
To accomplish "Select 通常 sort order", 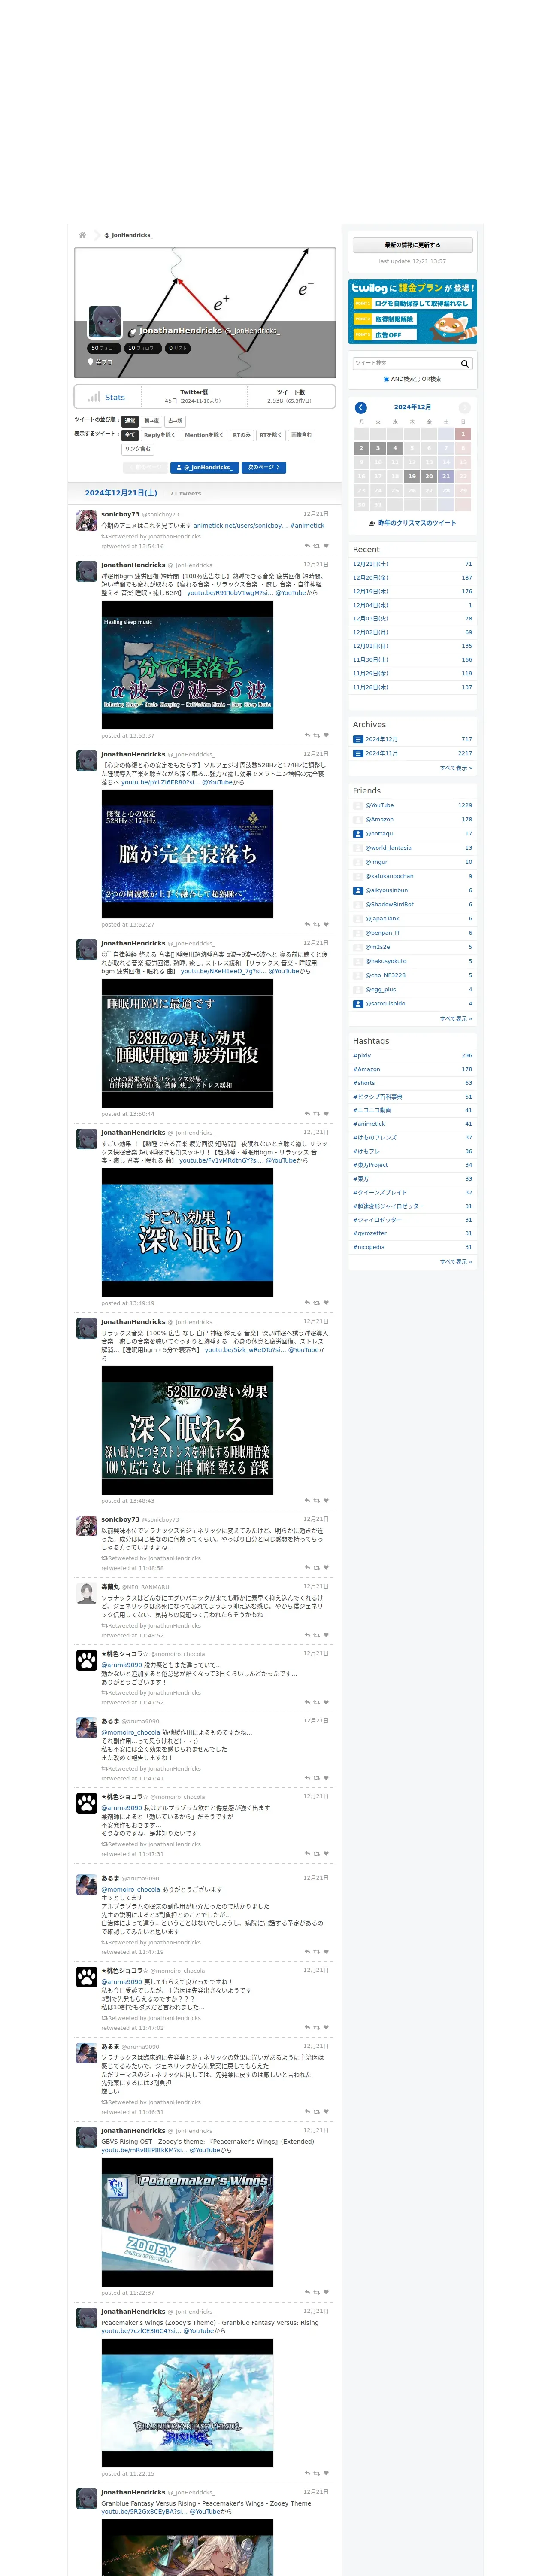I will pyautogui.click(x=130, y=421).
